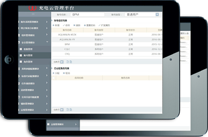Click the 账号状态 column header
Screen dimensions: 208x137
[x=131, y=30]
